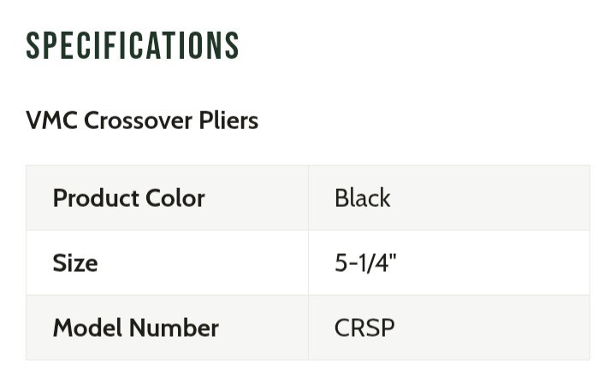
Task: Click the SPECIFICATIONS heading
Action: coord(132,45)
